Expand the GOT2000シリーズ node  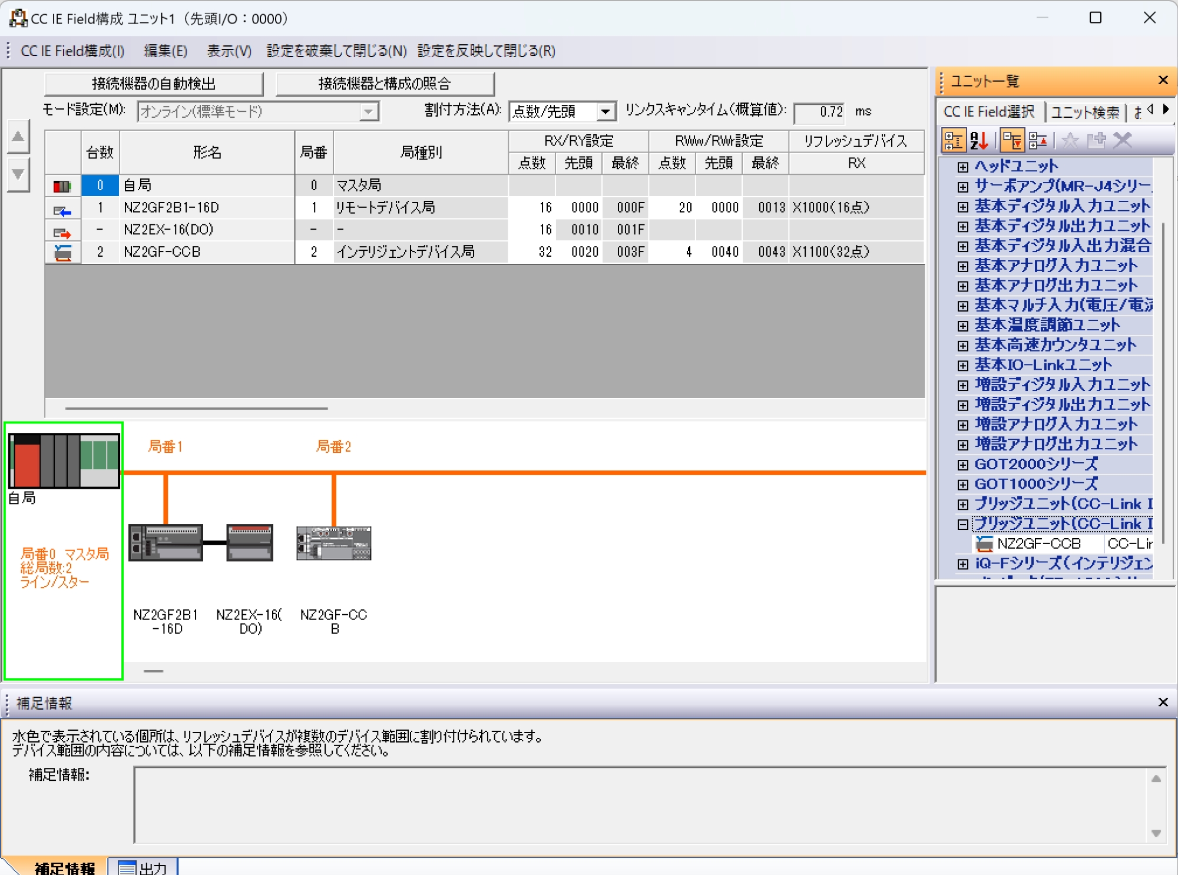[x=962, y=464]
